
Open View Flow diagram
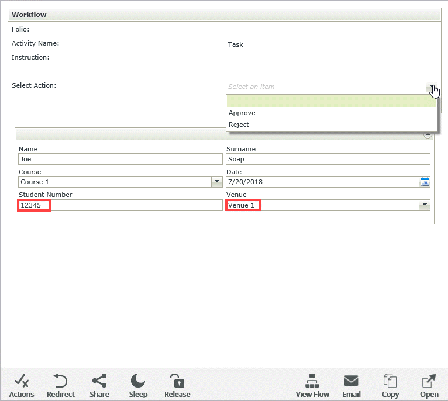tap(312, 386)
